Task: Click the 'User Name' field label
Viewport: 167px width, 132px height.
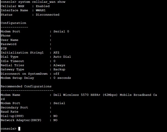Action: coord(9,40)
